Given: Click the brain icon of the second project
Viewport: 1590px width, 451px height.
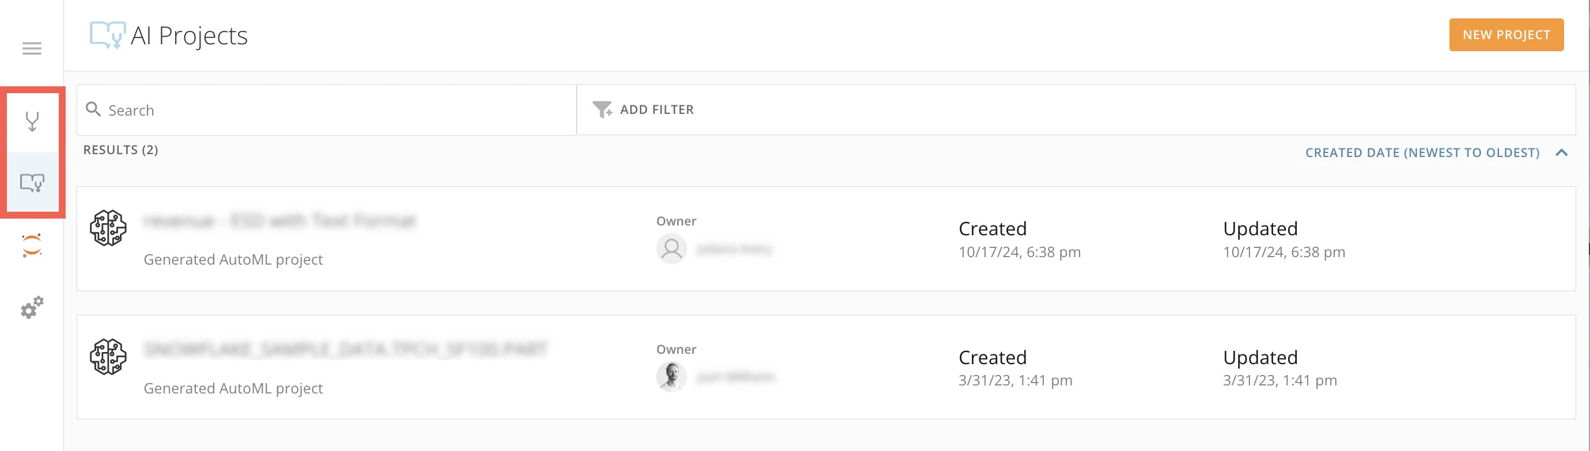Looking at the screenshot, I should [109, 357].
